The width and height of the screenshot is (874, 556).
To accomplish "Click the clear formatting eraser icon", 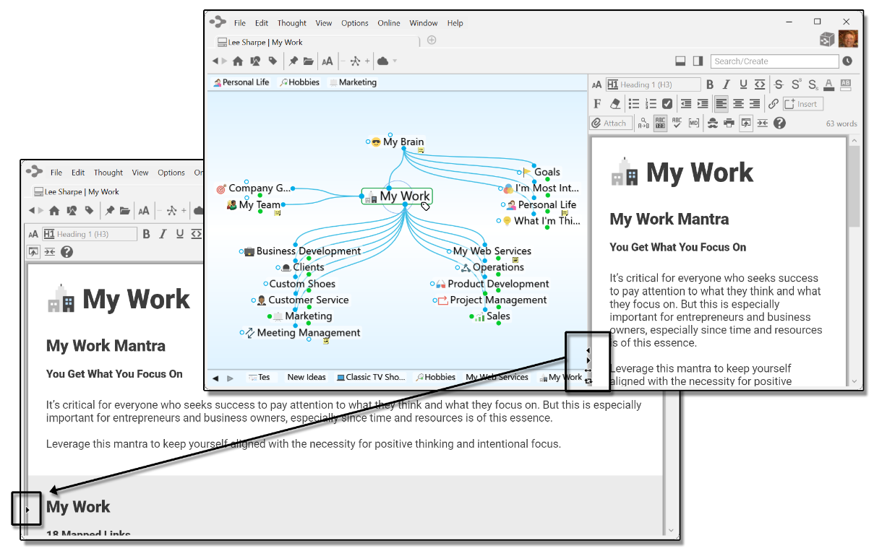I will (x=615, y=104).
